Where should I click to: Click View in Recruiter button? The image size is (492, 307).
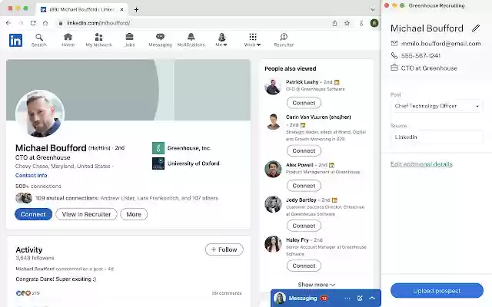coord(86,214)
